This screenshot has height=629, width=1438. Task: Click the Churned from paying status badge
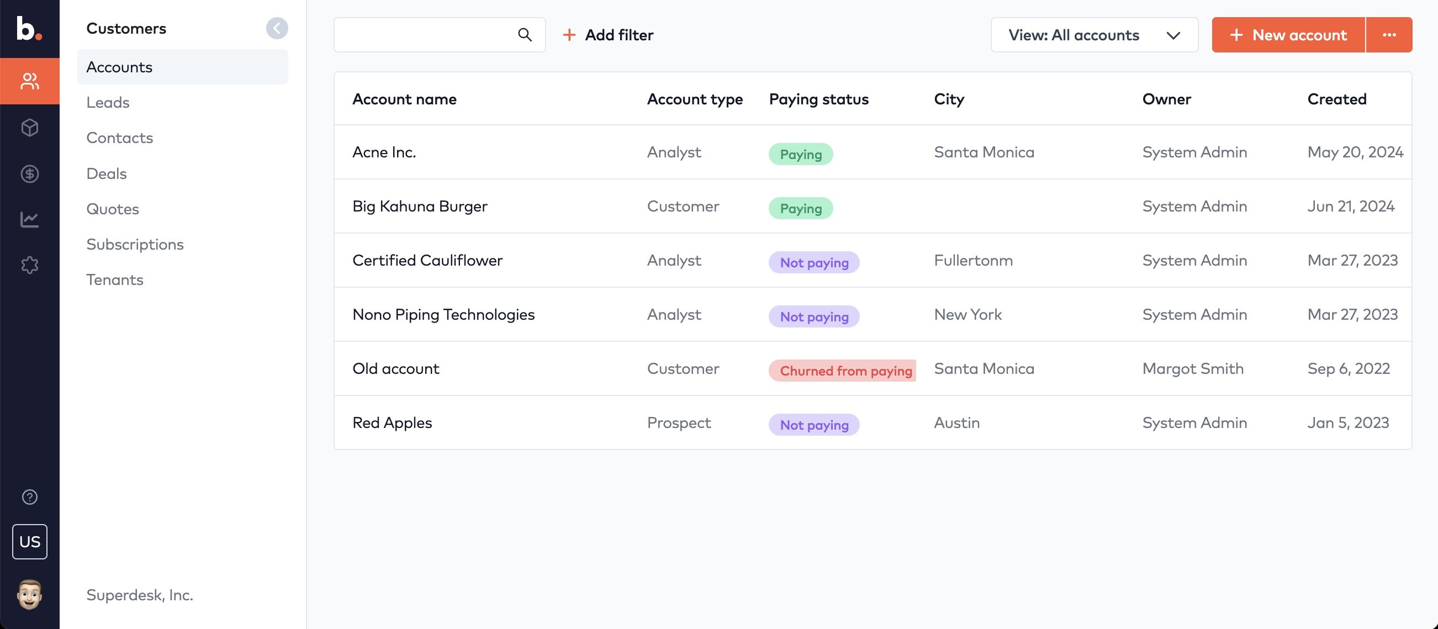coord(842,371)
